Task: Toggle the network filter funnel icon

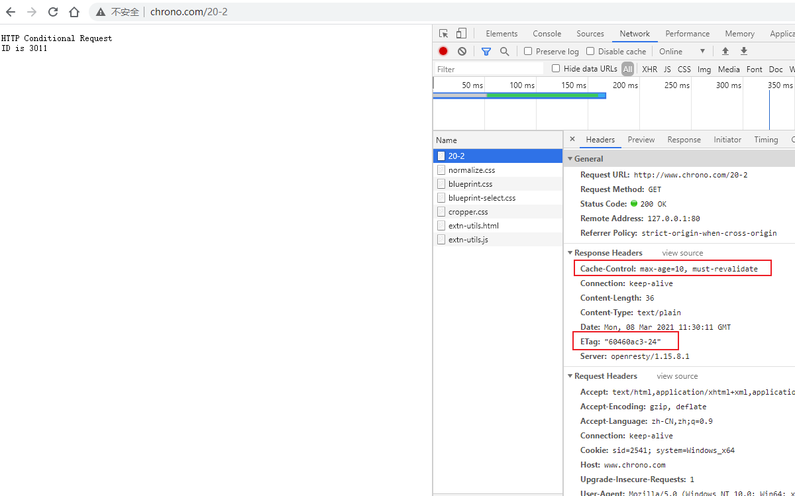Action: [486, 51]
